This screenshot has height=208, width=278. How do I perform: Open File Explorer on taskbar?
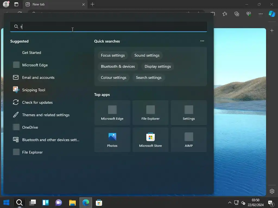72,203
